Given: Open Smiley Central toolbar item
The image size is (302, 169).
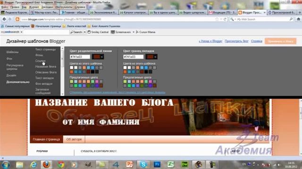Looking at the screenshot, I should coord(98,32).
